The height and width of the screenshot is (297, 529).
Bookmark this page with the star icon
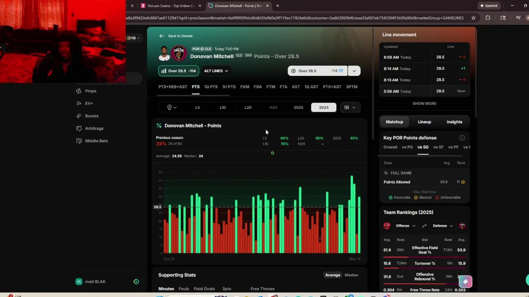click(473, 18)
